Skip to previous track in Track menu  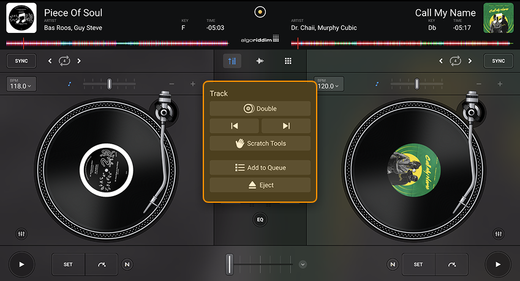click(235, 126)
